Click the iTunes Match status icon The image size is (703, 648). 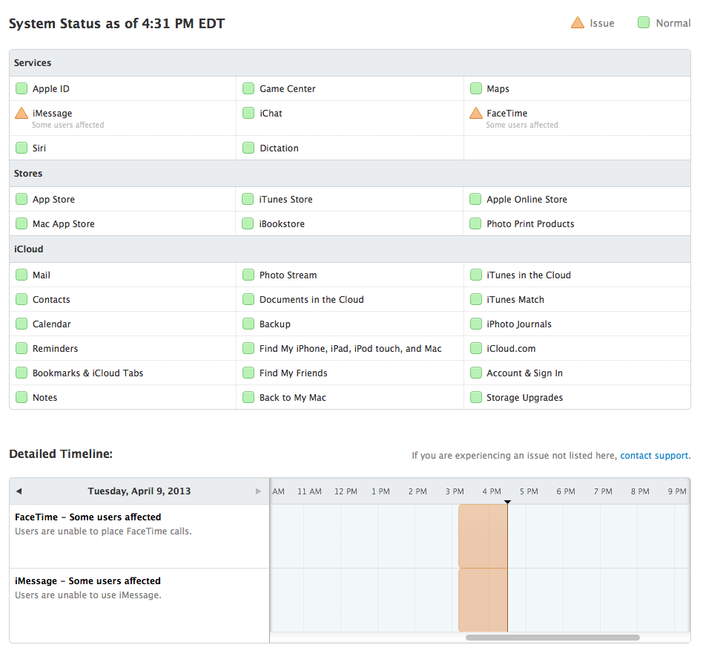click(x=475, y=300)
